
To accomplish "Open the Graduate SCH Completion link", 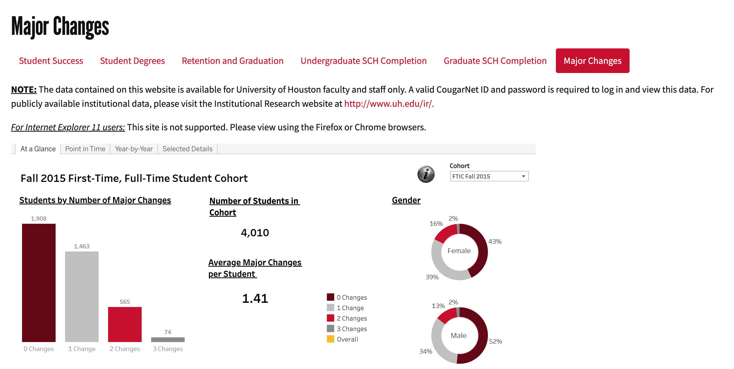I will (x=495, y=60).
